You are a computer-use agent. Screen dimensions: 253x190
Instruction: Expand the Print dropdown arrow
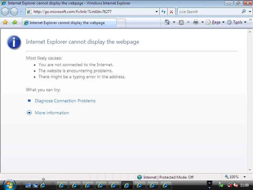[x=202, y=22]
